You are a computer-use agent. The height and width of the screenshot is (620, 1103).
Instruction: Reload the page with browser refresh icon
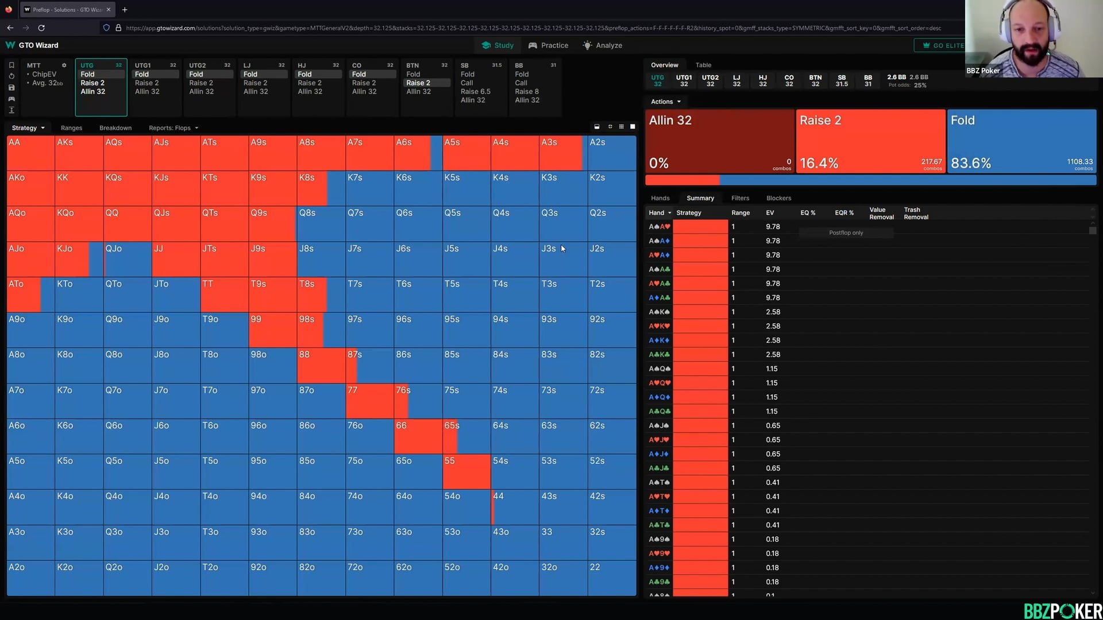point(41,28)
